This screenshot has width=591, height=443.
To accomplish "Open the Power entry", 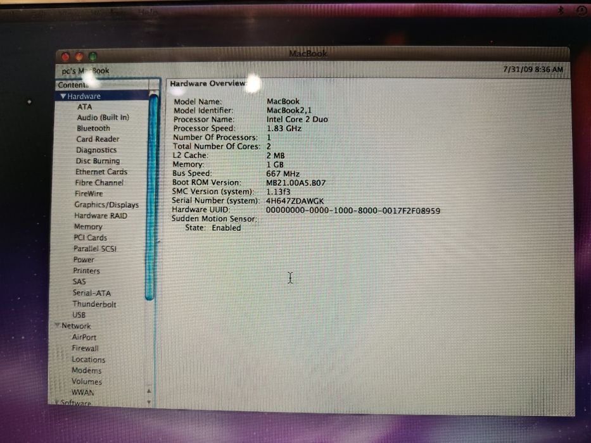I will pyautogui.click(x=84, y=259).
